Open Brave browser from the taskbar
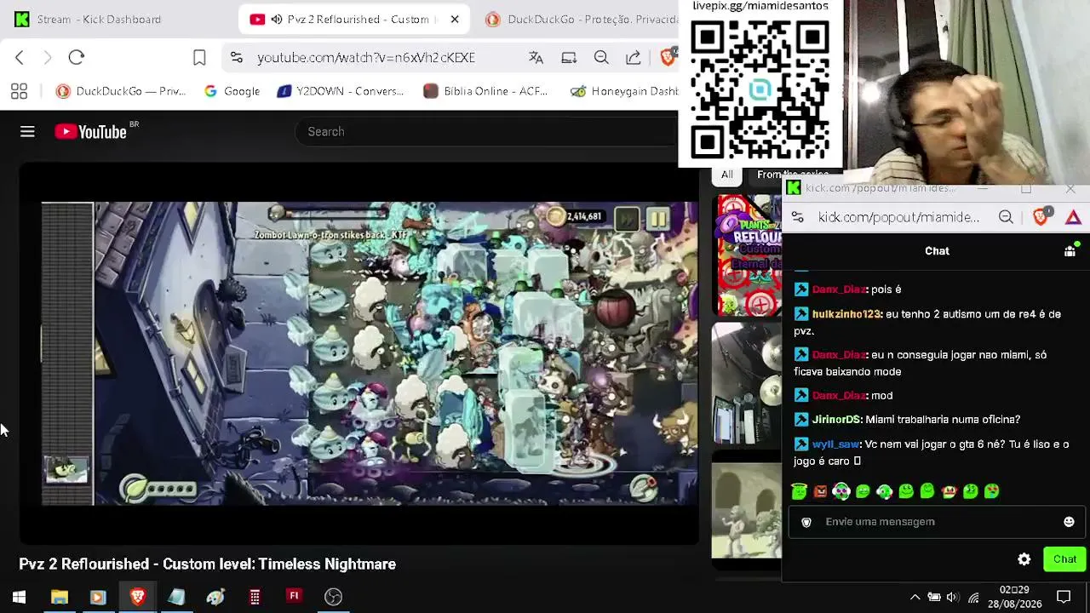The height and width of the screenshot is (613, 1090). point(137,597)
